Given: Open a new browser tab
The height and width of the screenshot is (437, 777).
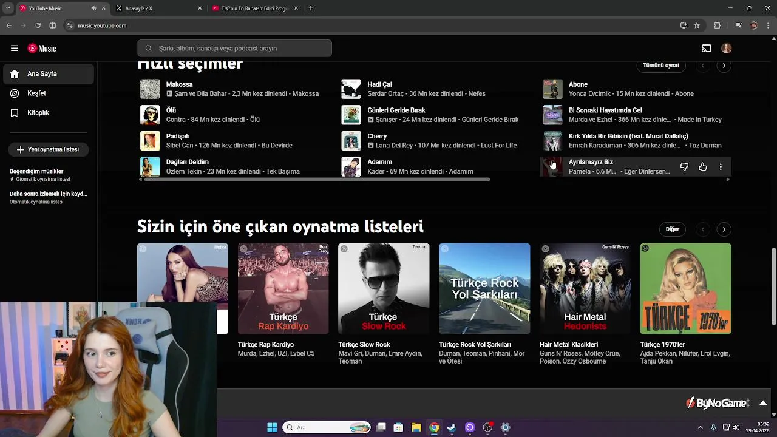Looking at the screenshot, I should click(311, 8).
